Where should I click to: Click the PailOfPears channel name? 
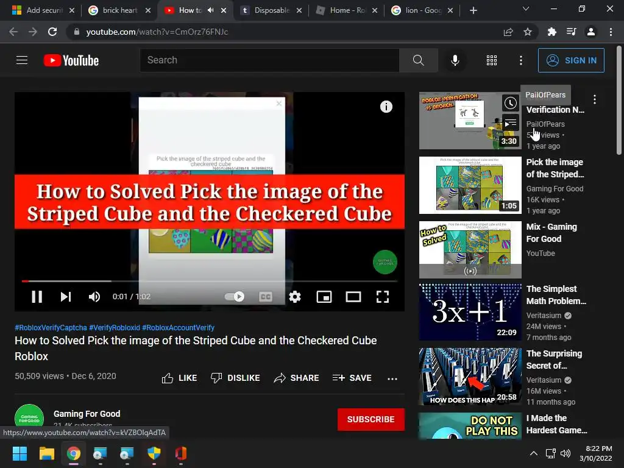[545, 124]
